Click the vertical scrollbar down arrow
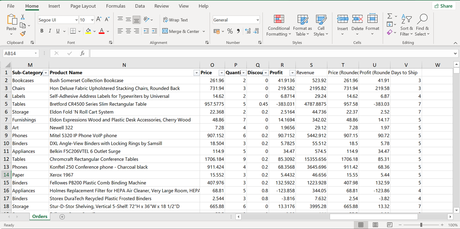 pos(456,210)
